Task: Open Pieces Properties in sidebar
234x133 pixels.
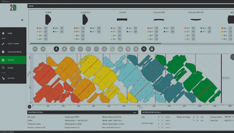Action: click(x=14, y=52)
